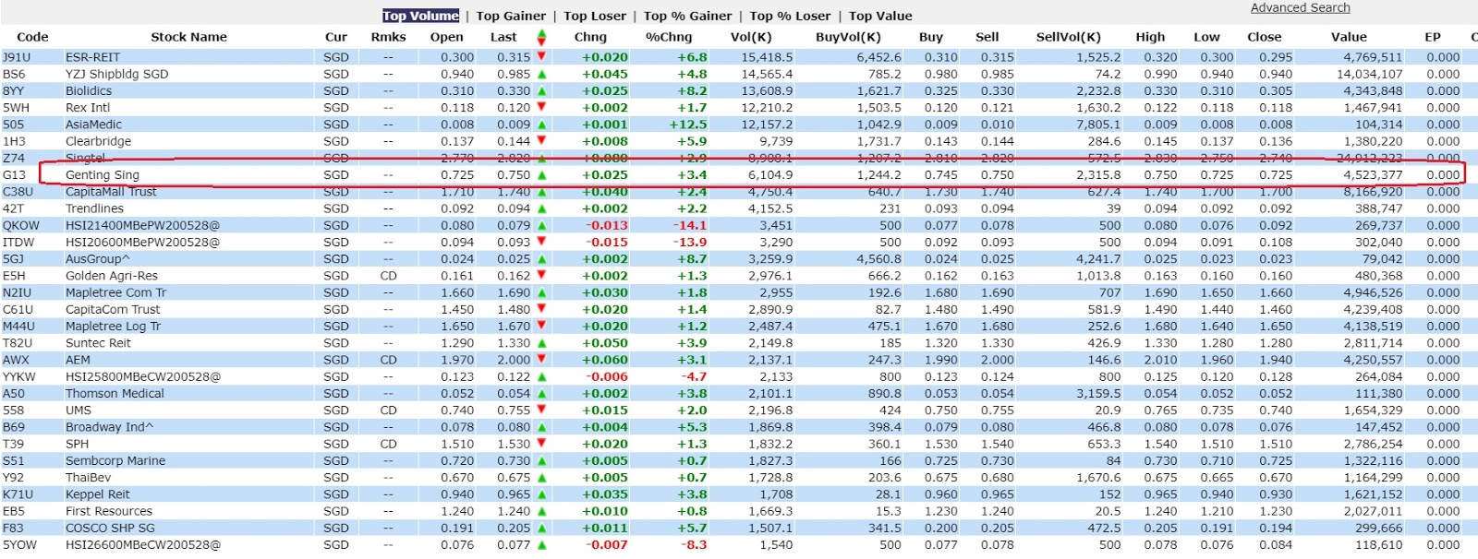Click the green up arrow in Suntec Reit row

(541, 343)
